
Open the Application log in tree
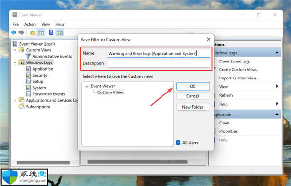pos(43,69)
